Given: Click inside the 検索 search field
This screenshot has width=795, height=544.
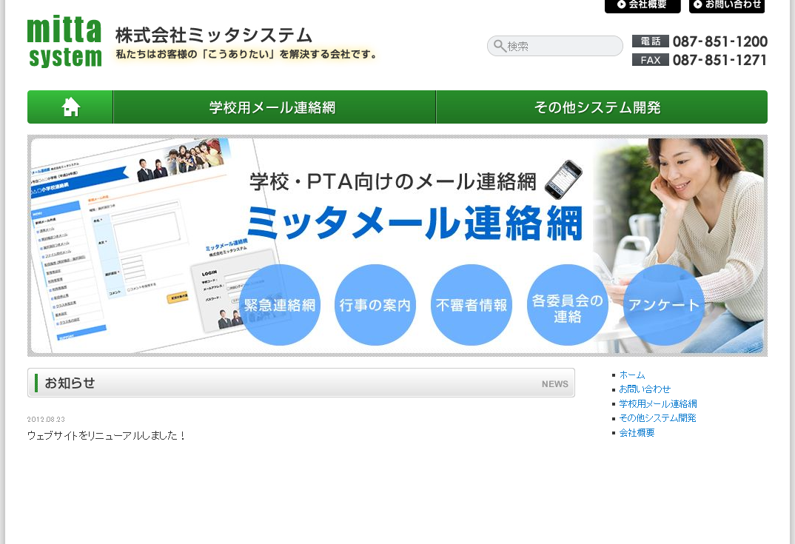Looking at the screenshot, I should point(555,46).
